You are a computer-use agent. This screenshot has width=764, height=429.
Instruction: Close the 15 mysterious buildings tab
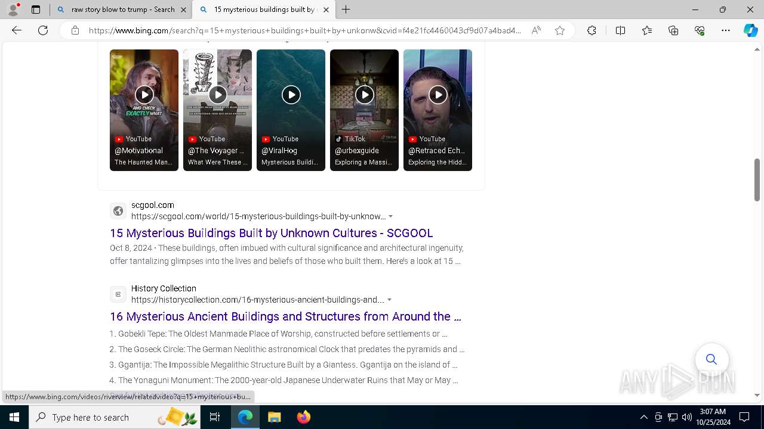click(326, 10)
